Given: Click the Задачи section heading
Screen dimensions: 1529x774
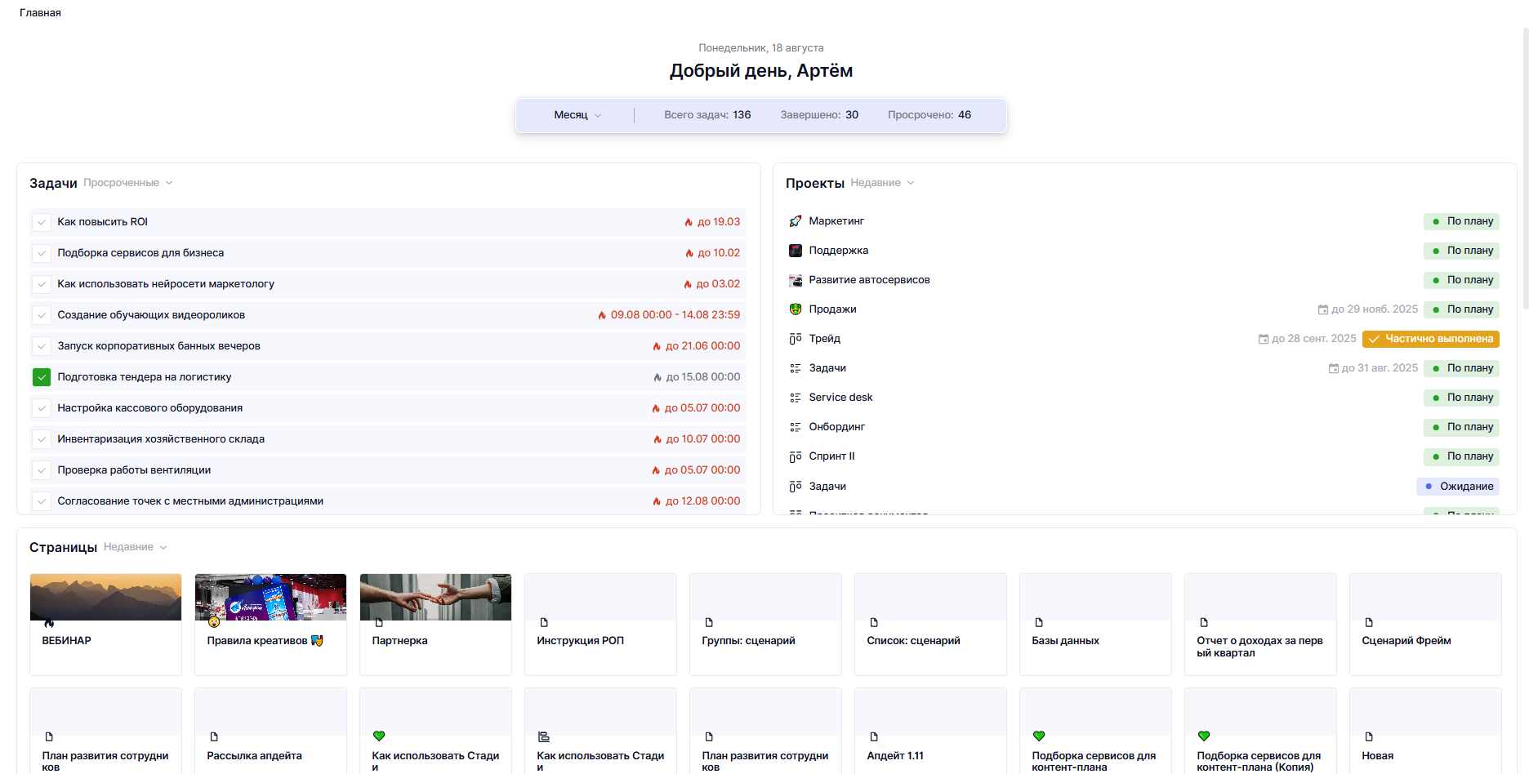Looking at the screenshot, I should pyautogui.click(x=53, y=184).
